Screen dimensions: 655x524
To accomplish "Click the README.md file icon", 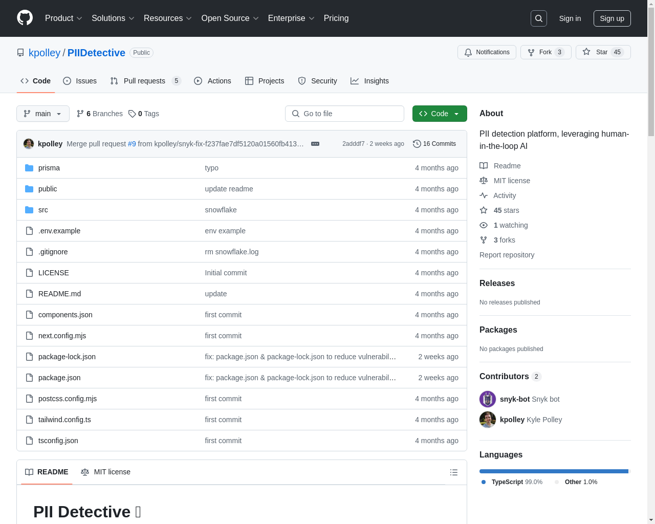I will (29, 294).
